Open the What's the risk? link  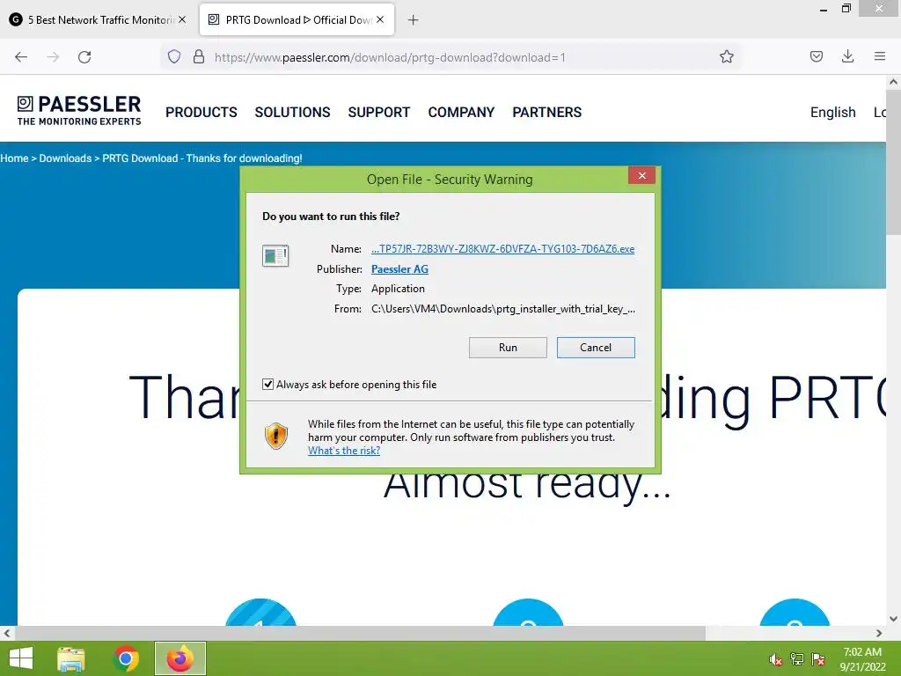point(344,451)
